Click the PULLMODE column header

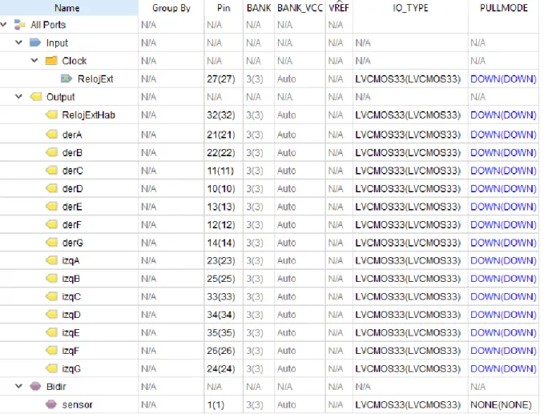[x=504, y=8]
